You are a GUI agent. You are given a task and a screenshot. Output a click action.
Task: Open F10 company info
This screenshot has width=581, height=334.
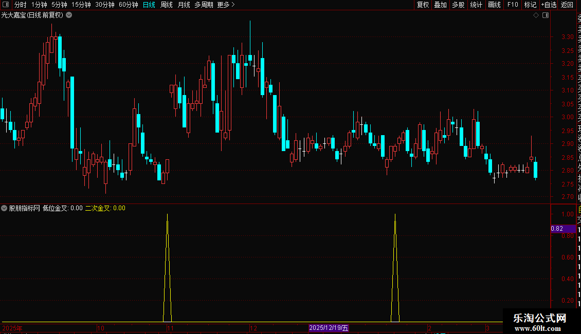513,5
